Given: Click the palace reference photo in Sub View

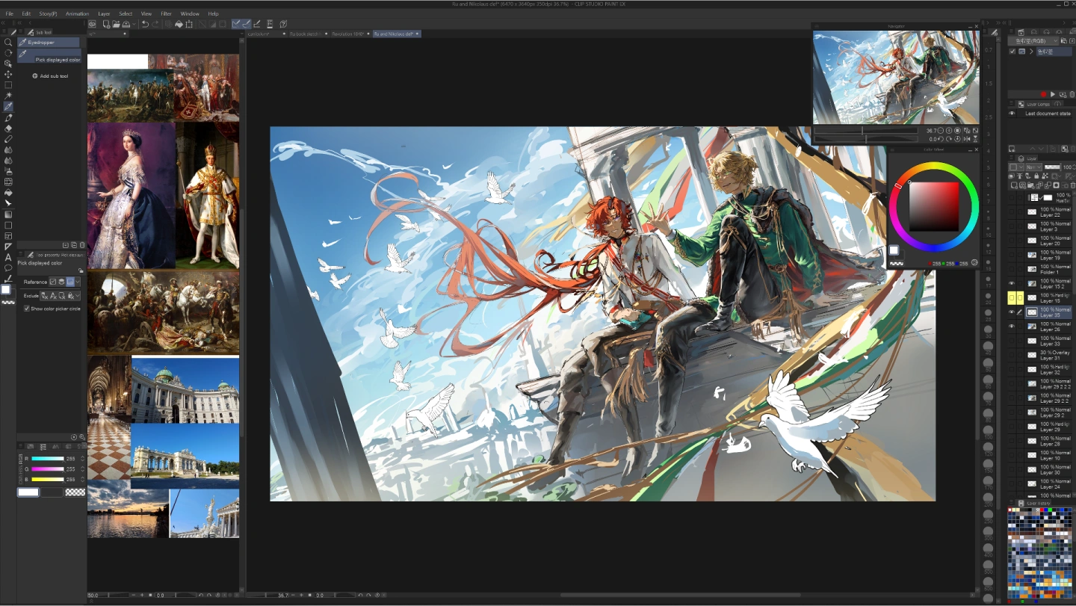Looking at the screenshot, I should (x=185, y=389).
